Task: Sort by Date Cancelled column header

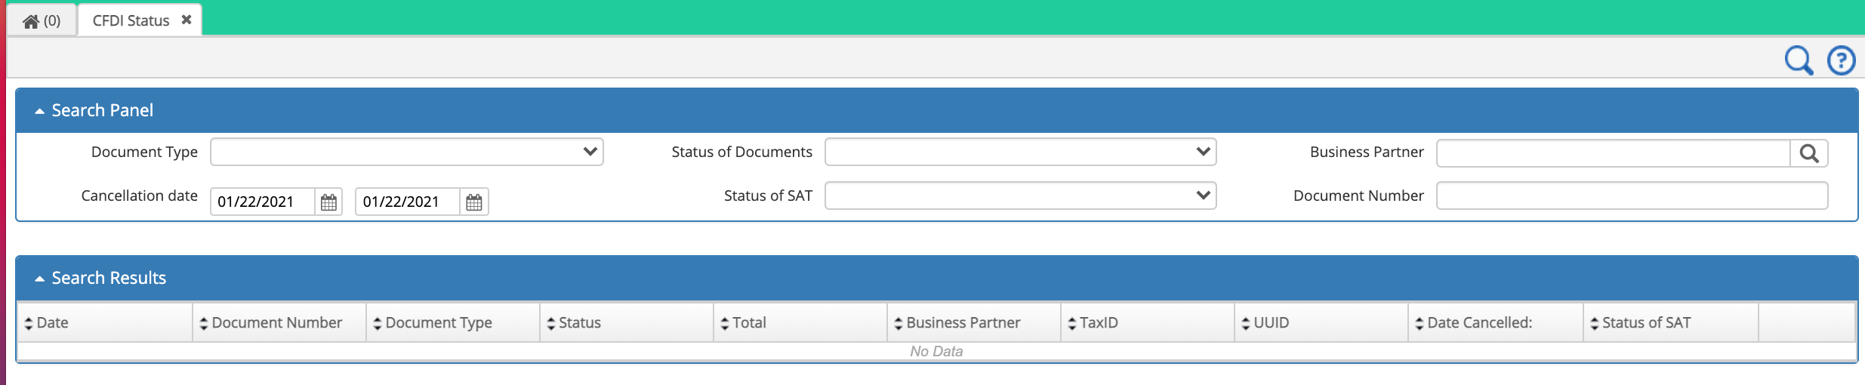Action: coord(1495,322)
